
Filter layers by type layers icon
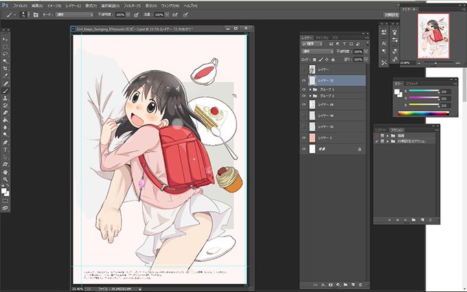pyautogui.click(x=344, y=44)
